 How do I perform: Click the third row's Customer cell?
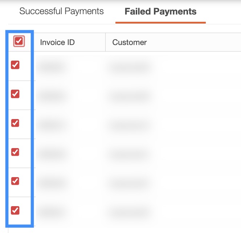point(129,125)
